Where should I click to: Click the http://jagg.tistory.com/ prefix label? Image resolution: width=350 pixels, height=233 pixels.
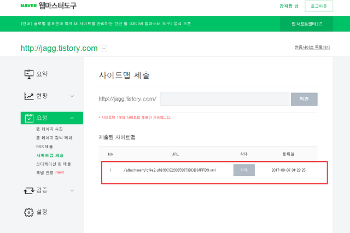(x=127, y=99)
